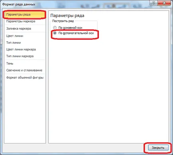Select Формат объемной фигуры category
Image resolution: width=173 pixels, height=155 pixels.
pos(25,77)
